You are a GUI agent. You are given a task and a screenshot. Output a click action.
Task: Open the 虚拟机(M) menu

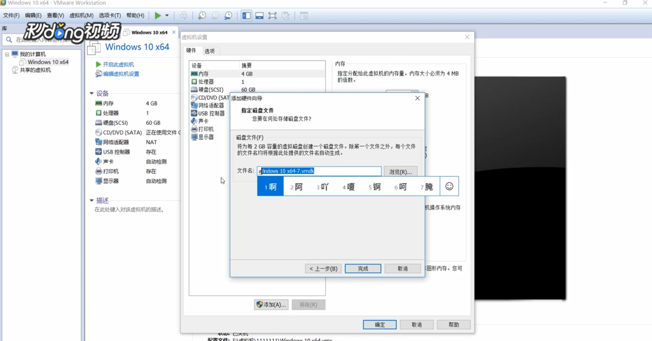pos(81,16)
